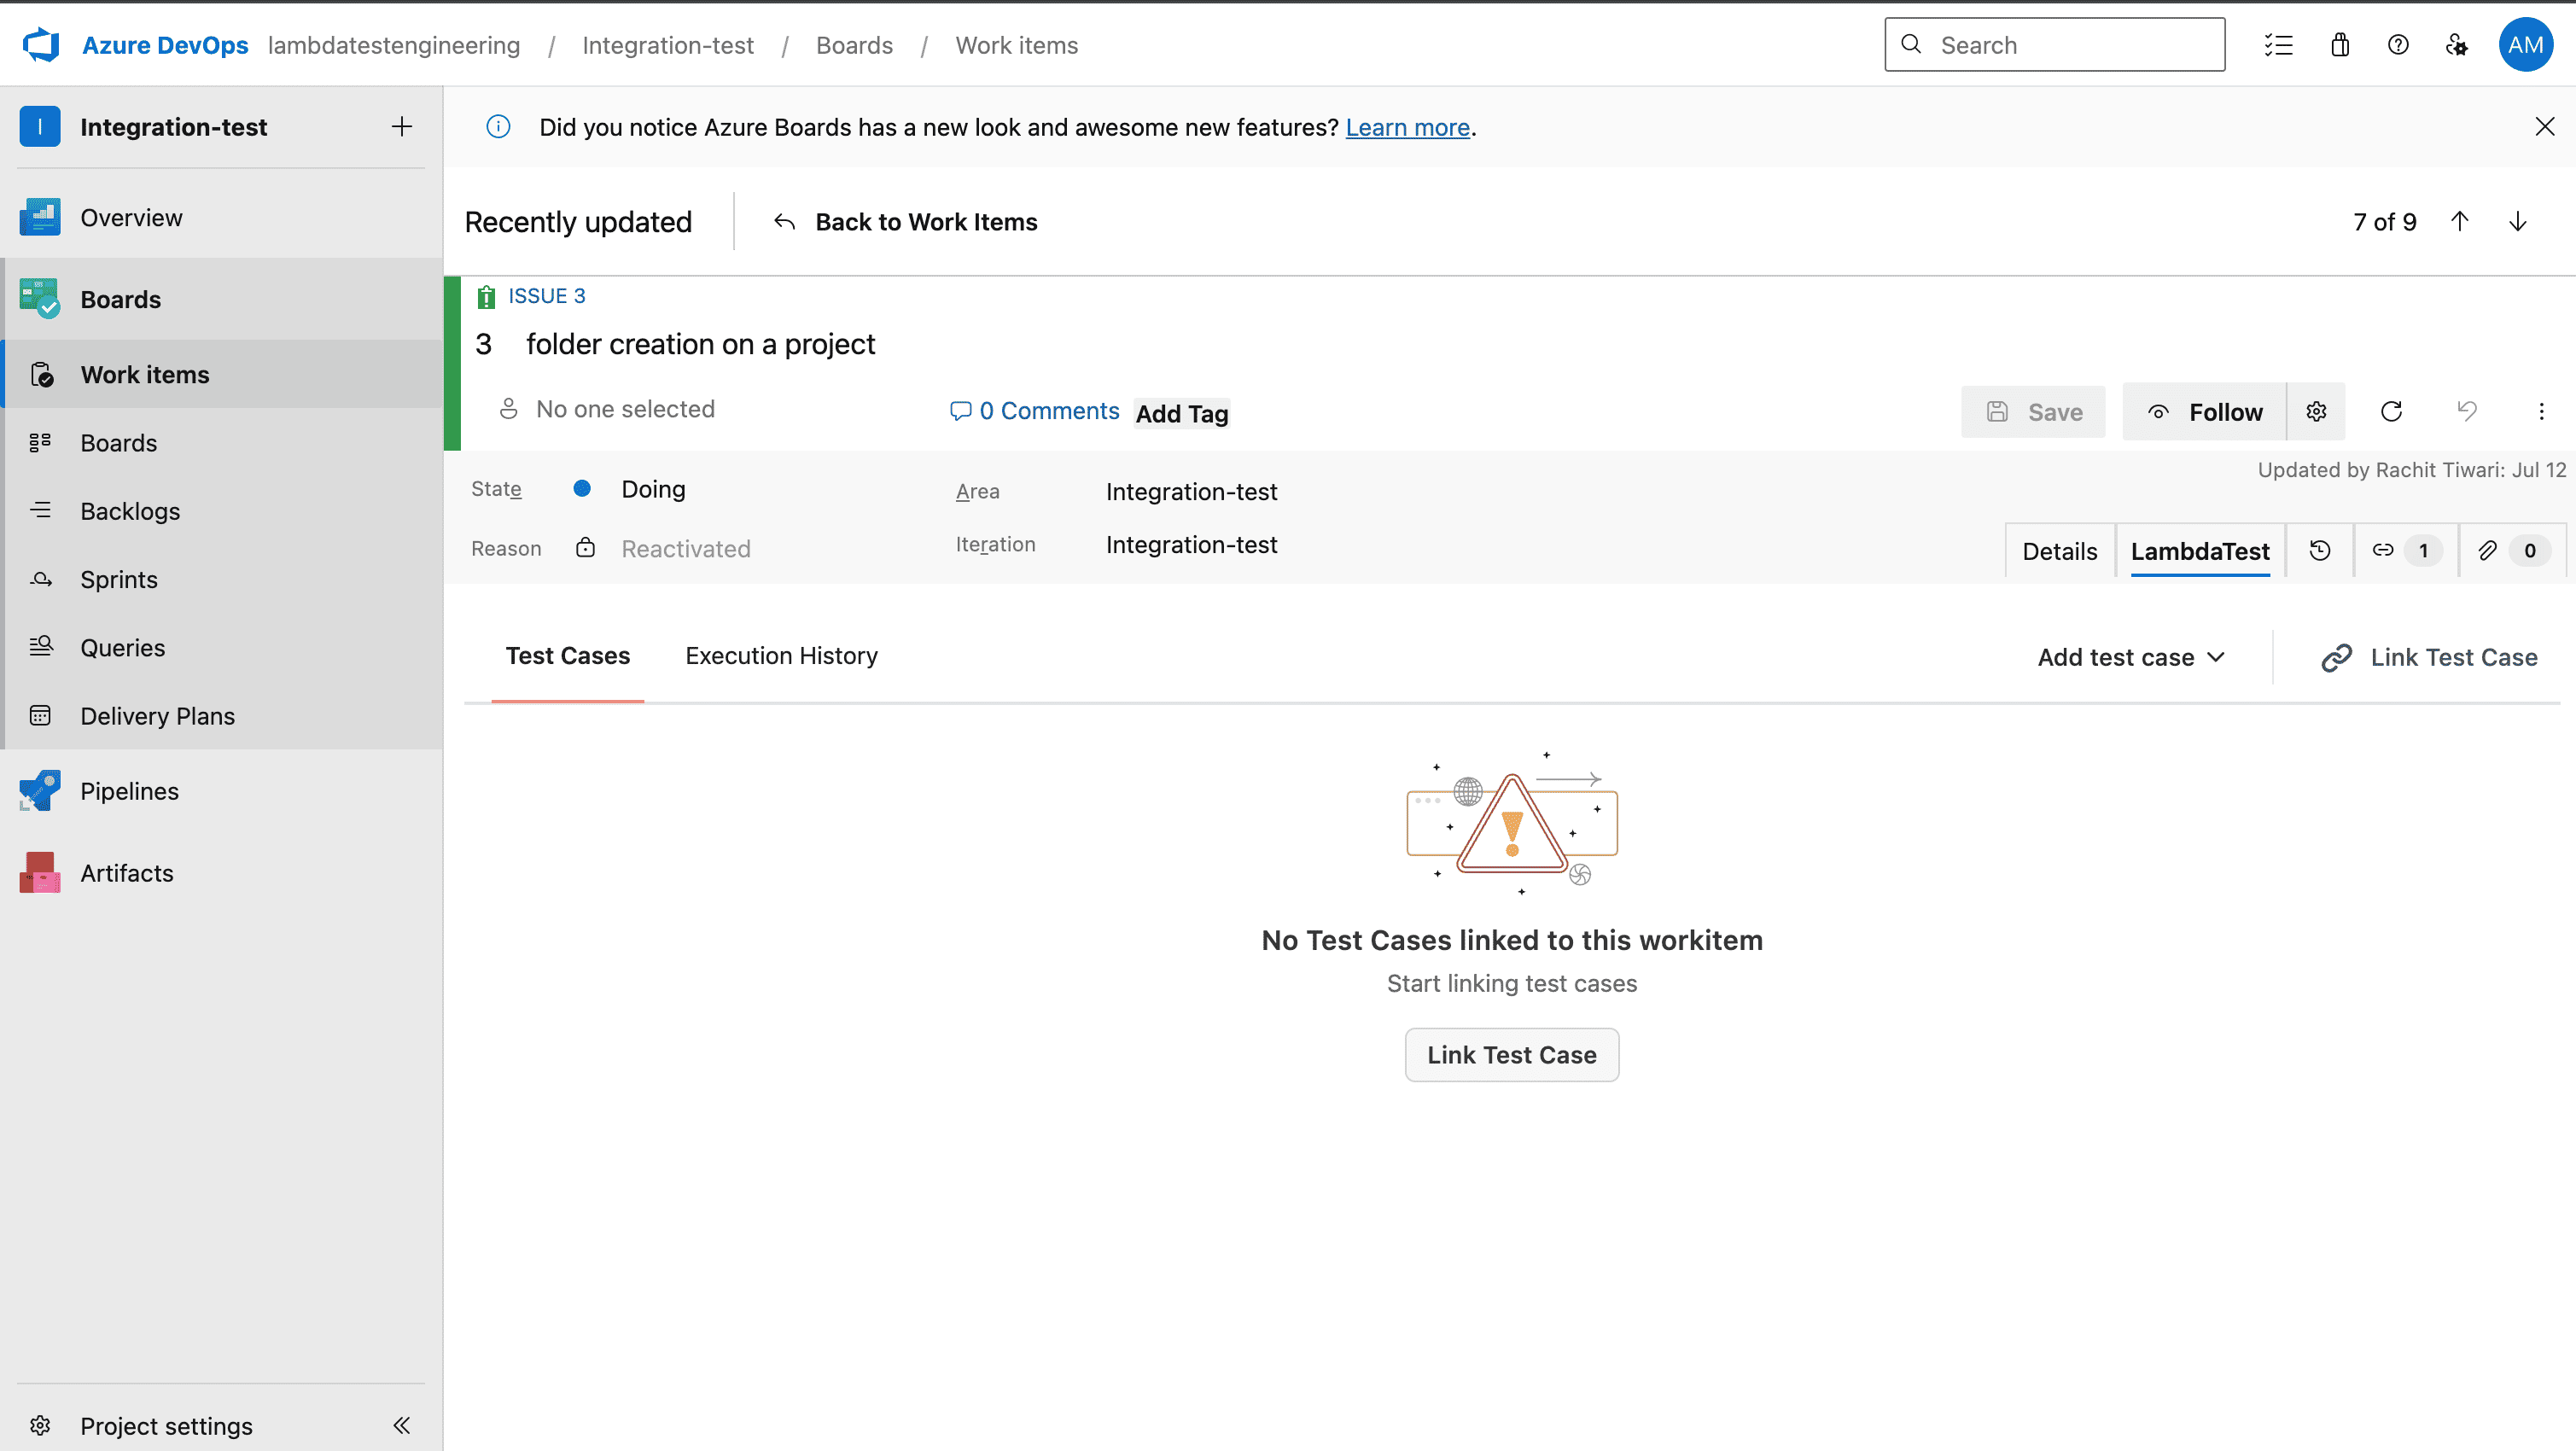Screen dimensions: 2576x1451
Task: Select the Artifacts section icon
Action: point(39,871)
